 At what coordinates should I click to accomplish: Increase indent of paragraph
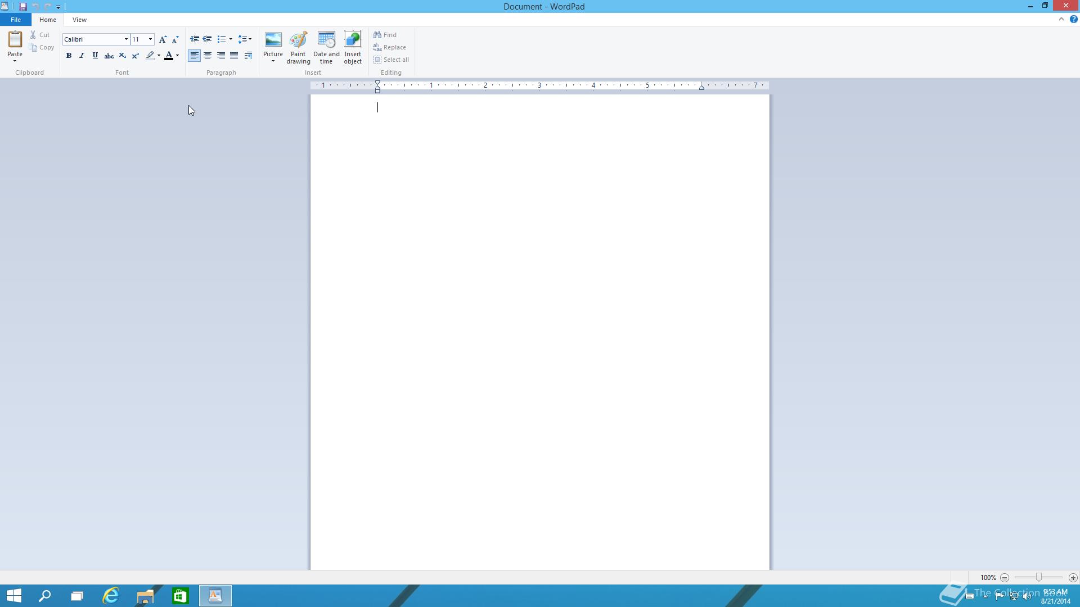point(208,39)
